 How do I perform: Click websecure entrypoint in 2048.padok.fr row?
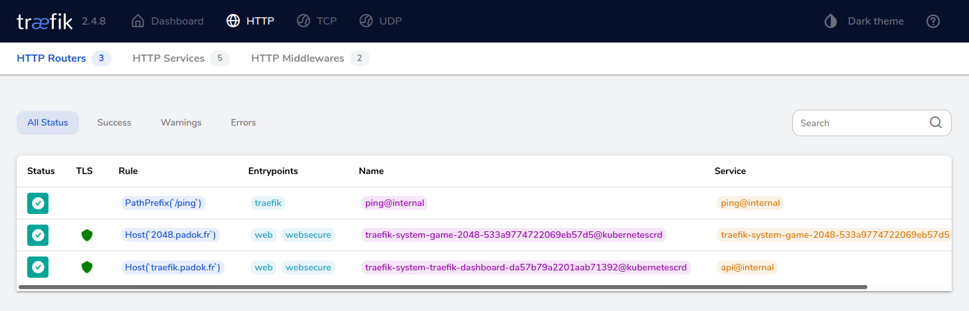coord(308,235)
